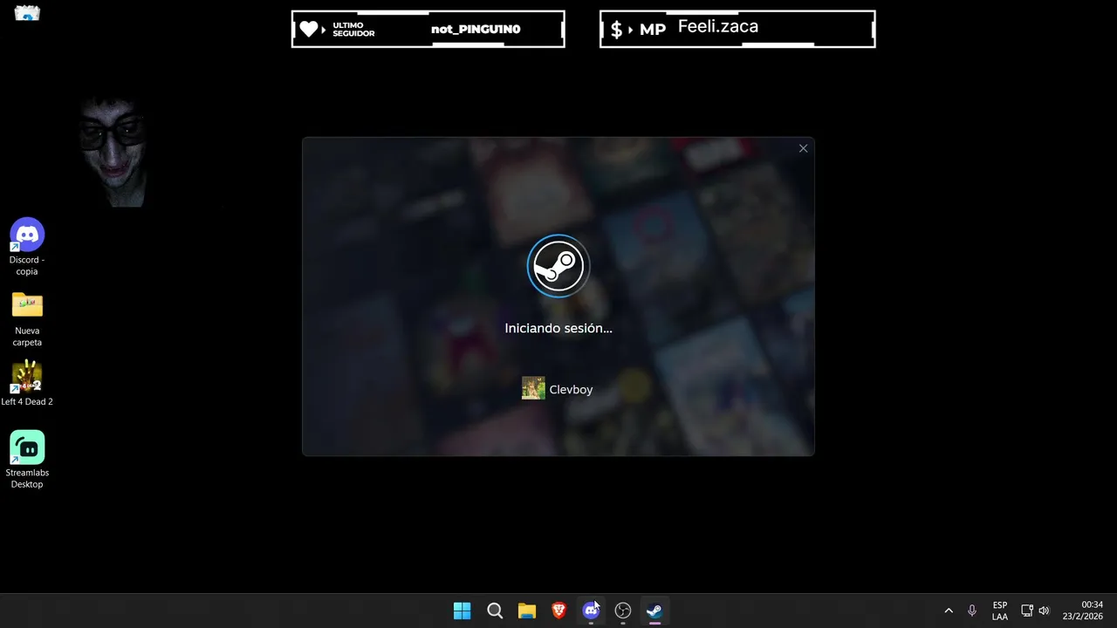The height and width of the screenshot is (628, 1117).
Task: Open the Windows Start menu
Action: (x=463, y=611)
